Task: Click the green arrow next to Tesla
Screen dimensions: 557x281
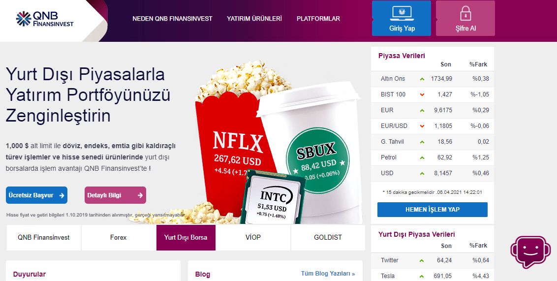Action: click(422, 276)
